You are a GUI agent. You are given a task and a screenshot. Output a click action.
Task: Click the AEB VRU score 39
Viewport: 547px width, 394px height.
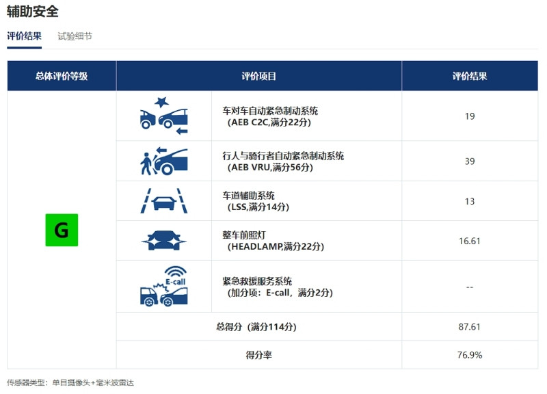(x=470, y=161)
